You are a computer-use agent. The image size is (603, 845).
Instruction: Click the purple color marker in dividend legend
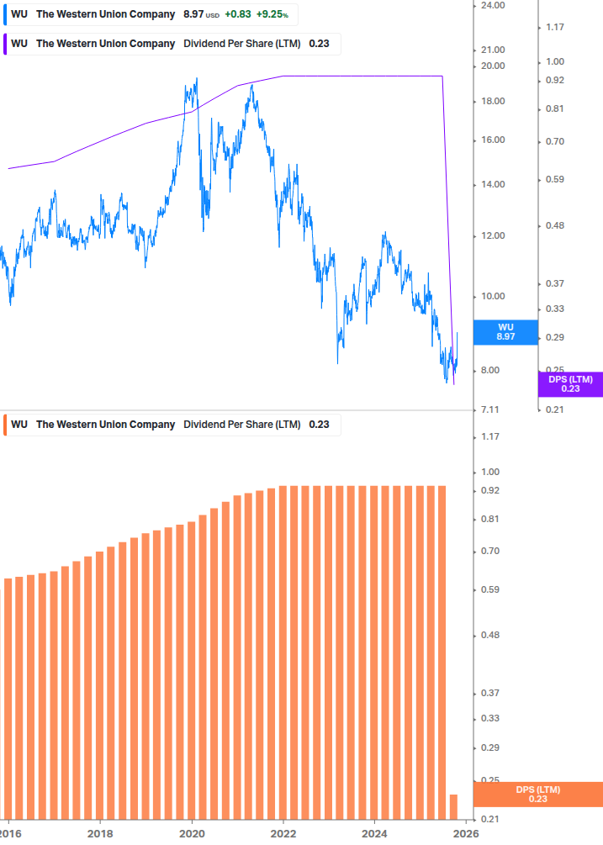[x=6, y=44]
